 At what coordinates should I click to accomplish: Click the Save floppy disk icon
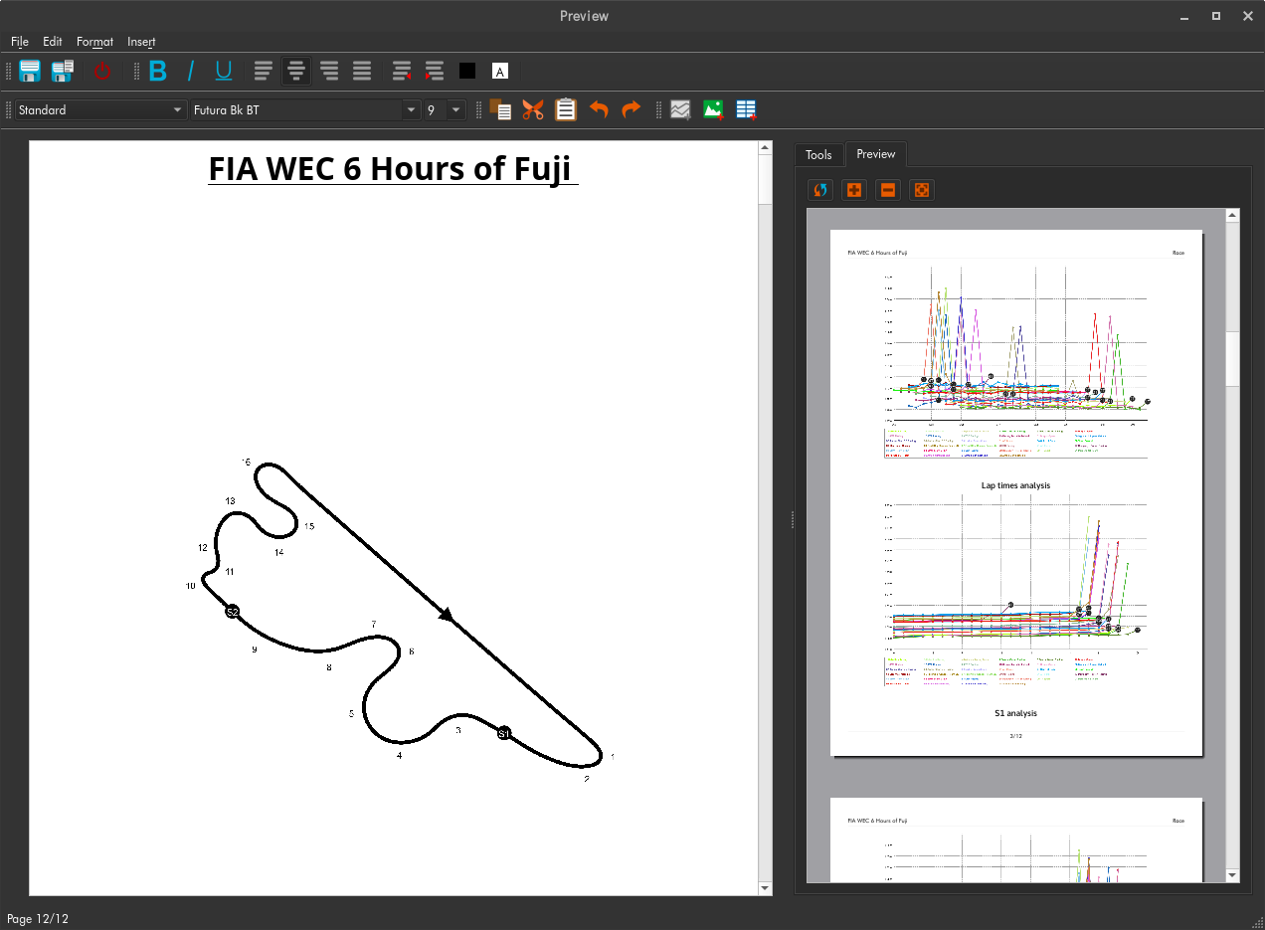pyautogui.click(x=30, y=71)
